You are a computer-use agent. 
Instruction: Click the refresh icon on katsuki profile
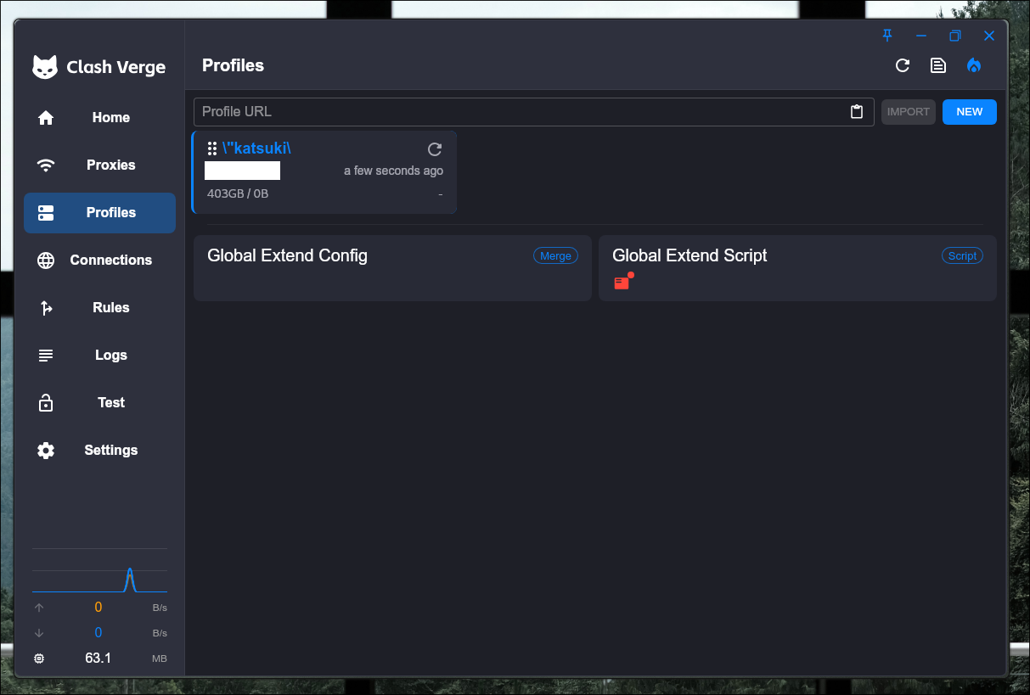pyautogui.click(x=435, y=149)
